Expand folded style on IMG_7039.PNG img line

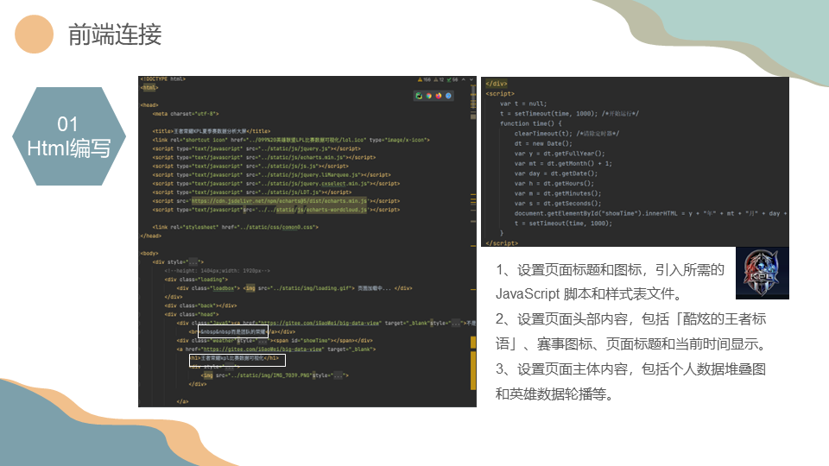tap(339, 375)
